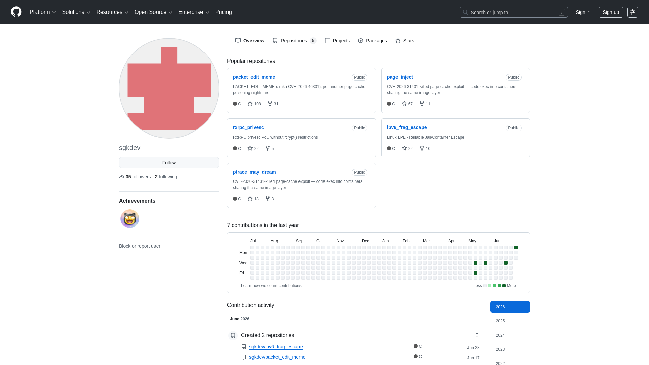
Task: Click the star count on page_inject
Action: (x=407, y=104)
